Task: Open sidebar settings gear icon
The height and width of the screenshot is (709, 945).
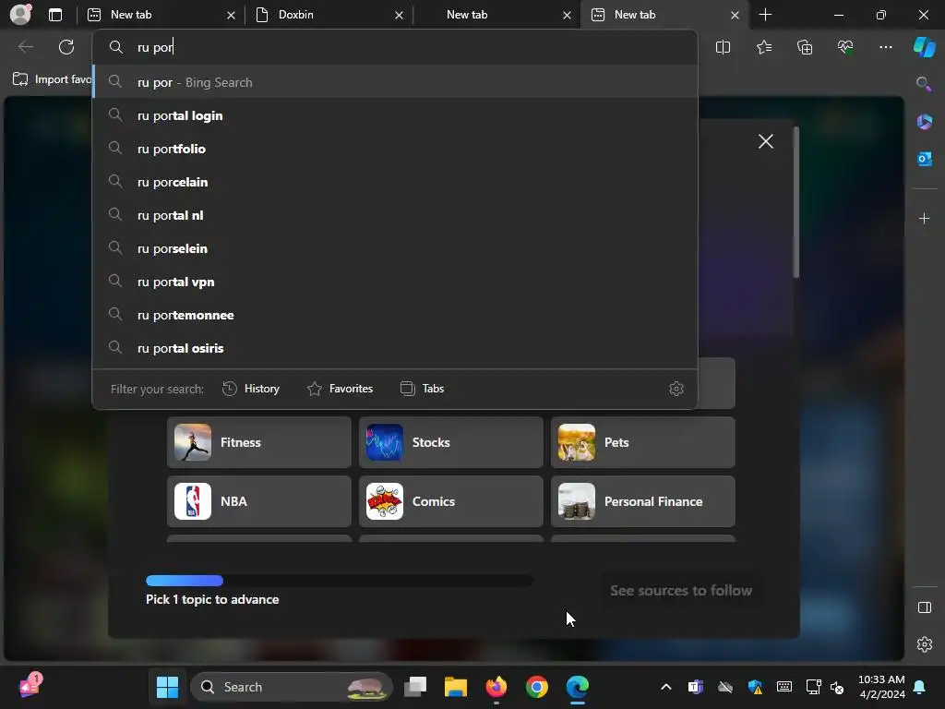Action: pyautogui.click(x=924, y=644)
